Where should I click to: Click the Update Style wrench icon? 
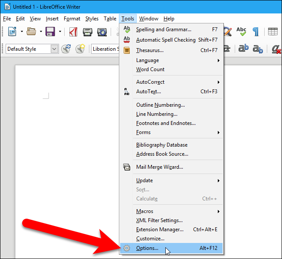[66, 49]
